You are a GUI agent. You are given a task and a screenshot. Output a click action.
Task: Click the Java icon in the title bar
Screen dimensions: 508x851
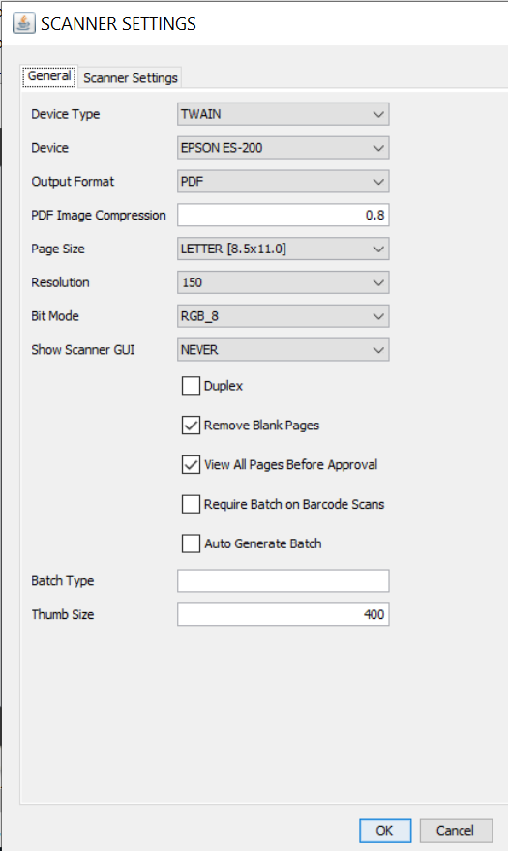23,23
